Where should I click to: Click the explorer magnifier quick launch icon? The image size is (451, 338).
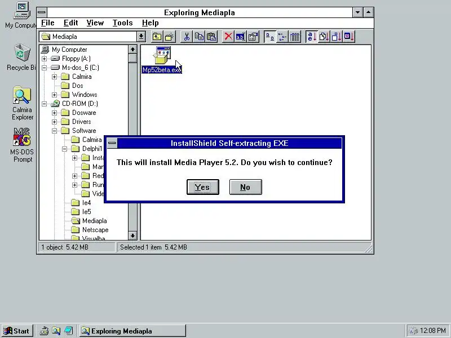click(56, 331)
